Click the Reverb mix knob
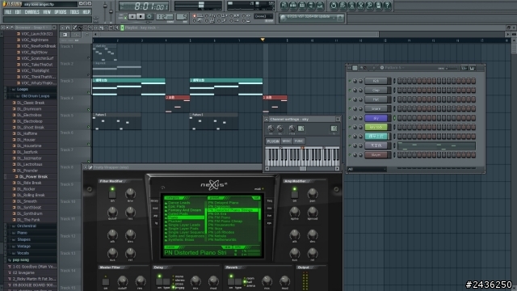Image resolution: width=517 pixels, height=291 pixels. tap(267, 281)
